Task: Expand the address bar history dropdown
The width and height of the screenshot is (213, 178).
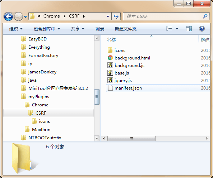Action: (108, 16)
